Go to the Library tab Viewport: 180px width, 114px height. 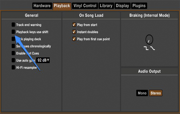pyautogui.click(x=106, y=6)
